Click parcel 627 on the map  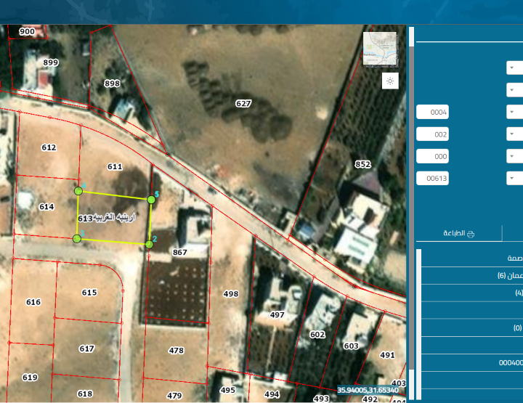[243, 104]
